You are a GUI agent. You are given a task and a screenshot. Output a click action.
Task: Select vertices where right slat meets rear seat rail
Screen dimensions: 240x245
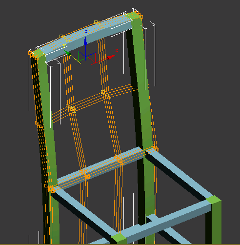(x=120, y=161)
